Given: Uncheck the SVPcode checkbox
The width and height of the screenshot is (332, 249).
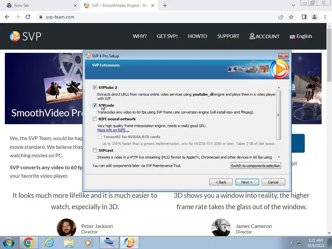Looking at the screenshot, I should pos(95,105).
